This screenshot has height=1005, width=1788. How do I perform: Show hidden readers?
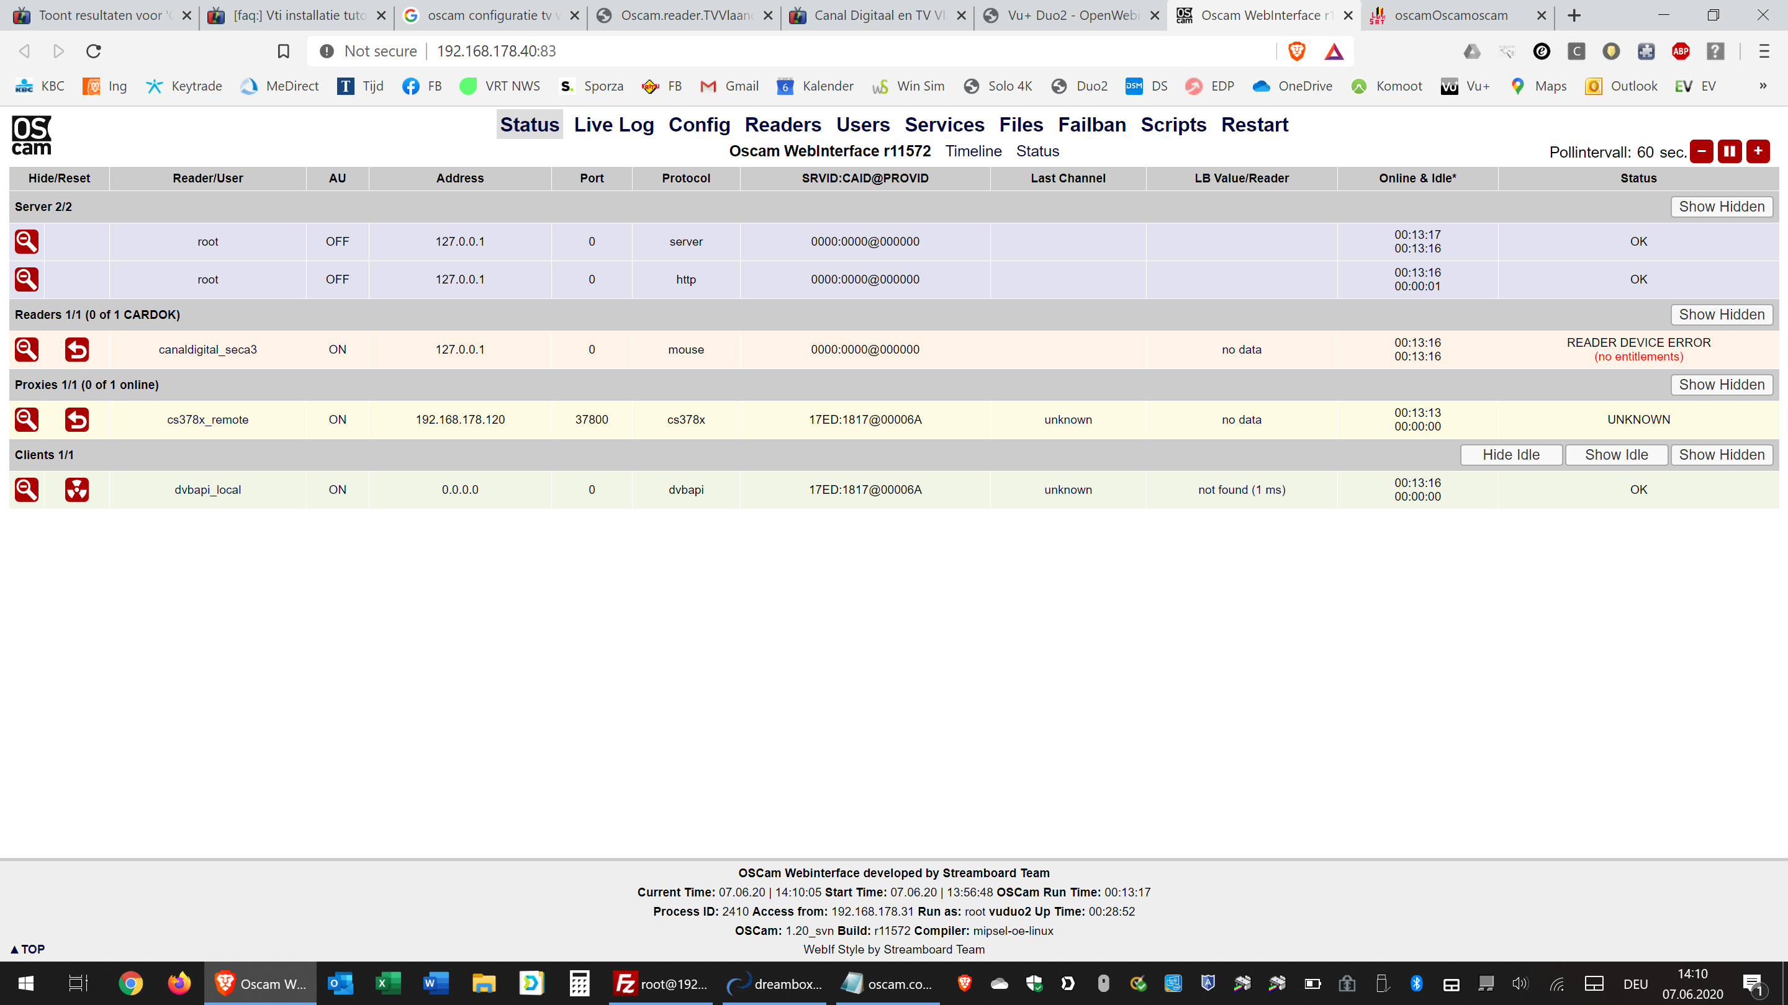pos(1722,315)
